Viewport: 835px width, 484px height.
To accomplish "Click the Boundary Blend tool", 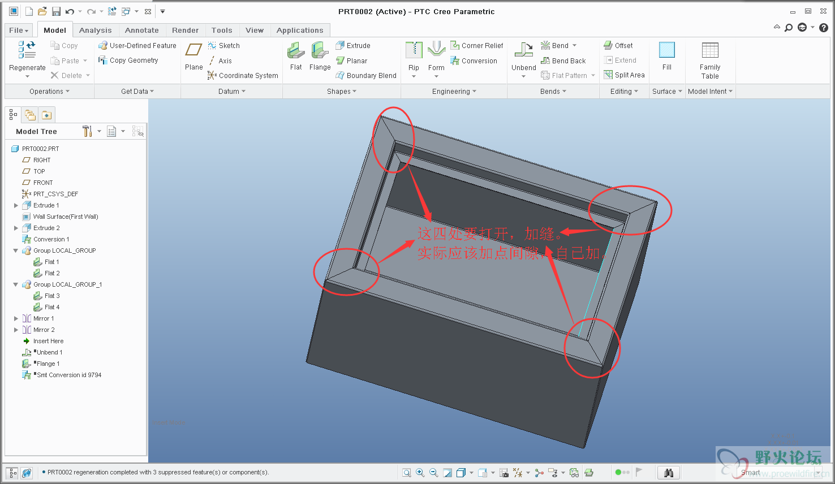I will 365,75.
